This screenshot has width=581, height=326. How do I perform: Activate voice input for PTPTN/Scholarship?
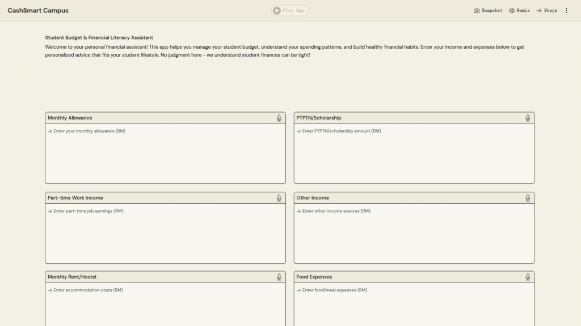[x=528, y=118]
